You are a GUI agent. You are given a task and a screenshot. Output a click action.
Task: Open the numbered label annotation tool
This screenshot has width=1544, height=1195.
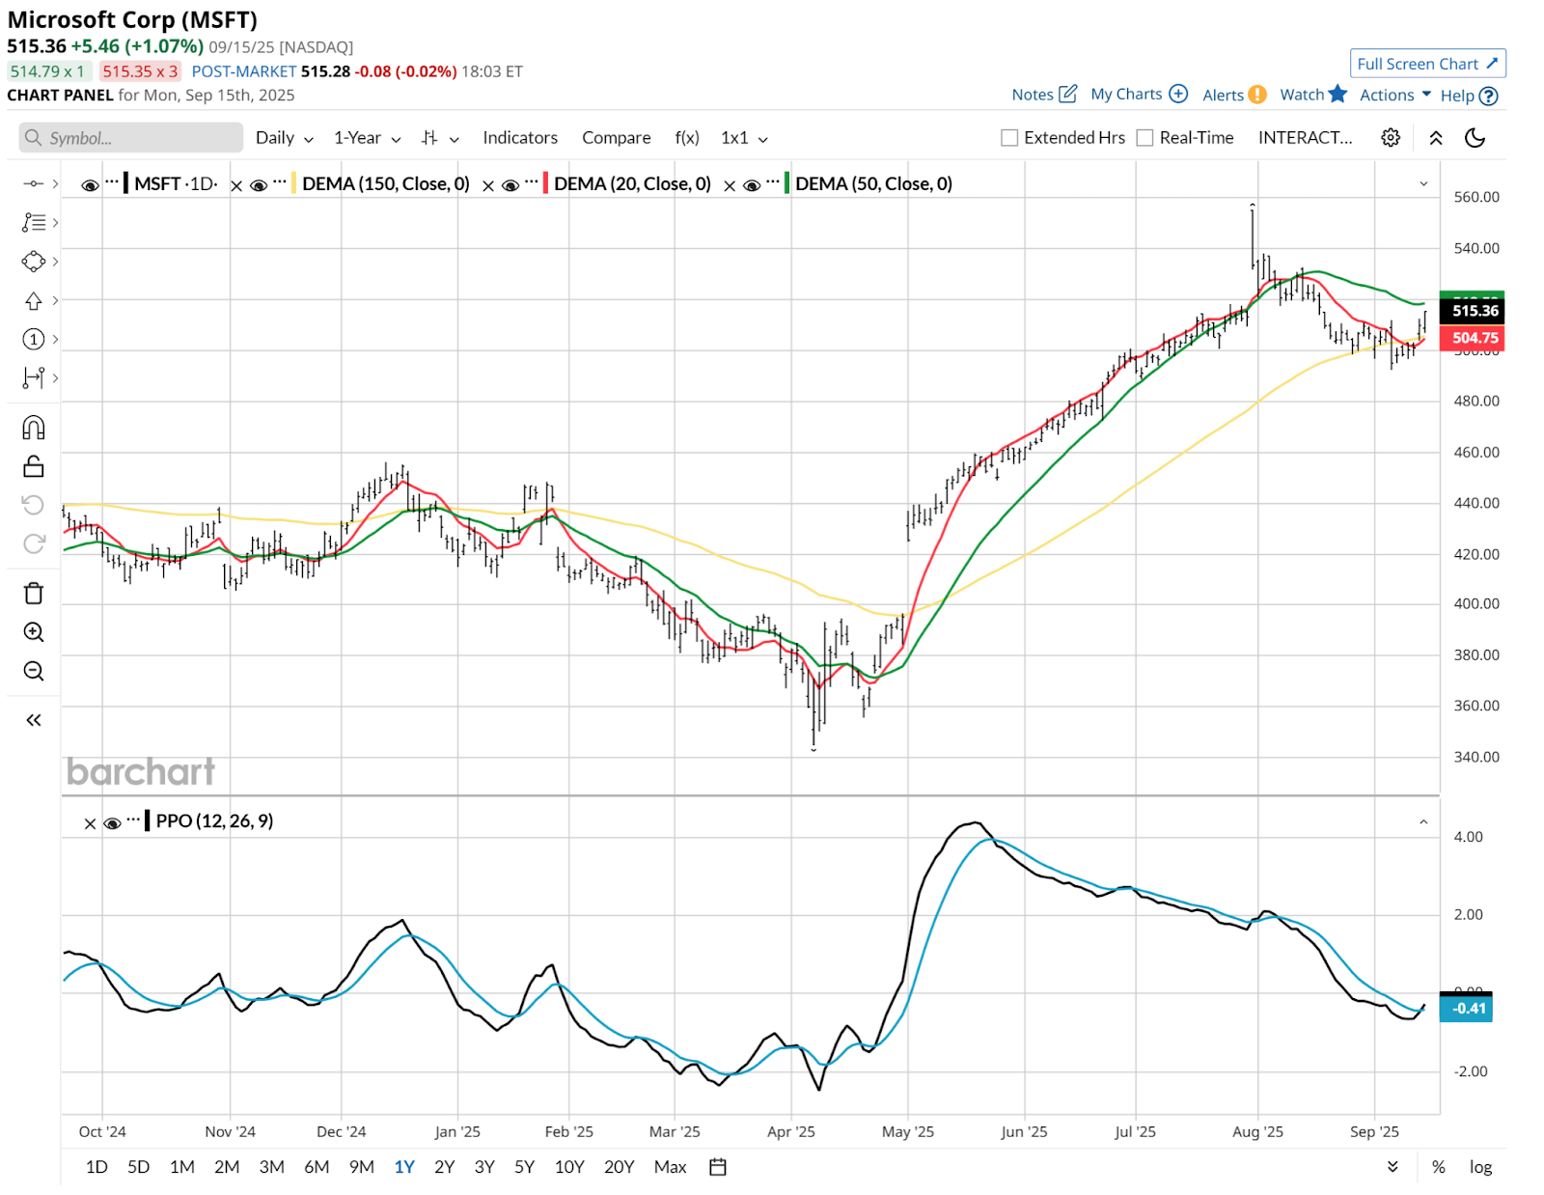(34, 339)
